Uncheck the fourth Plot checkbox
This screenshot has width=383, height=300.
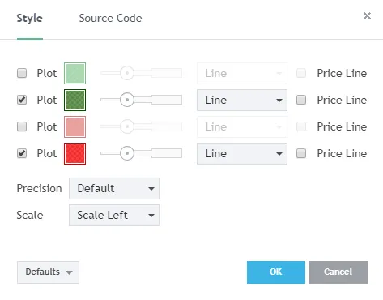coord(22,153)
